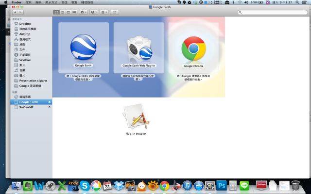Select Google Earth volume in sidebar

(31, 102)
